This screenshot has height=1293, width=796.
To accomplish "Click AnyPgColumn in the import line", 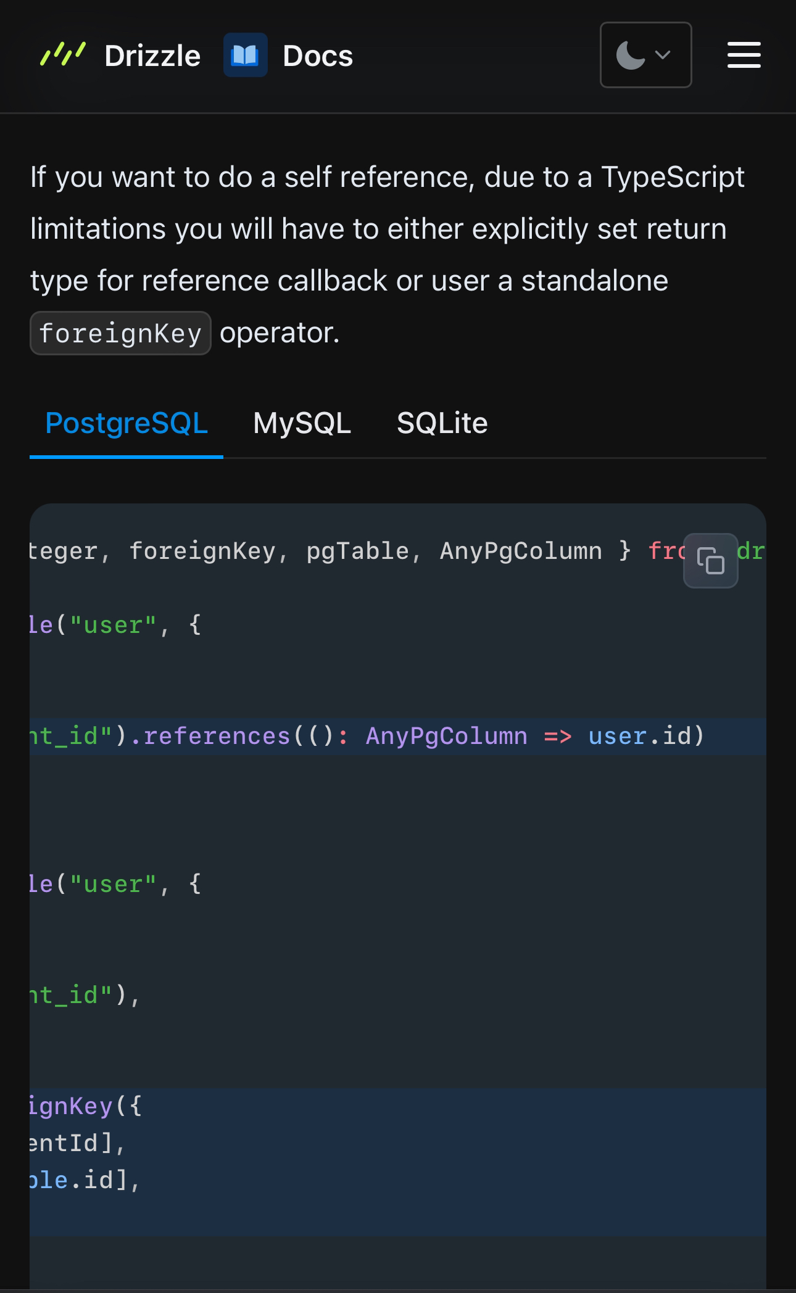I will tap(520, 551).
